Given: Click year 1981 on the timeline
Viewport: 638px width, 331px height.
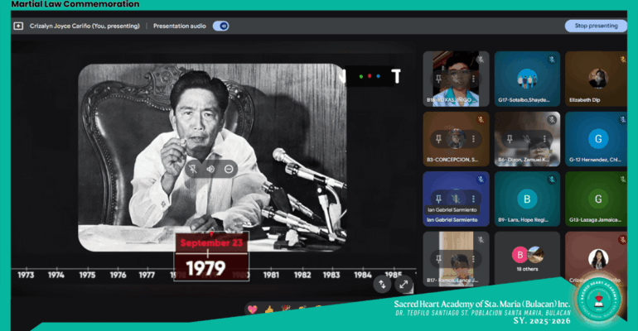Looking at the screenshot, I should pyautogui.click(x=271, y=275).
